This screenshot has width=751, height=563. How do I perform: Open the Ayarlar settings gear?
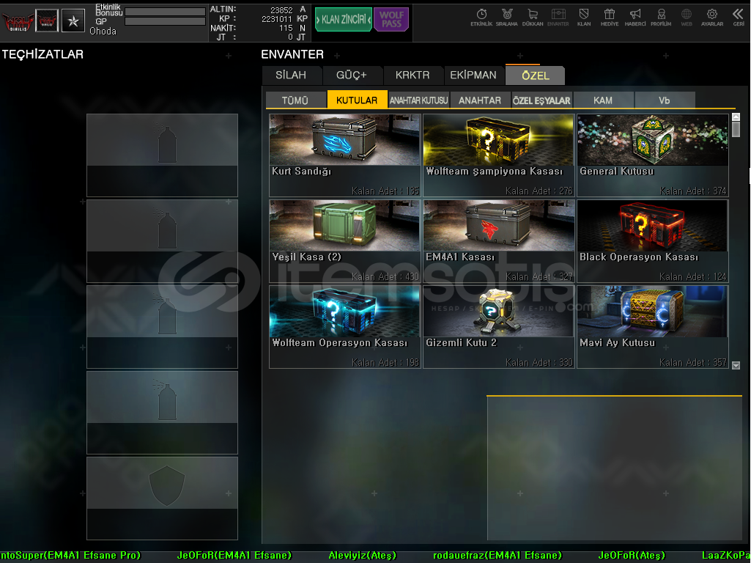(x=712, y=18)
